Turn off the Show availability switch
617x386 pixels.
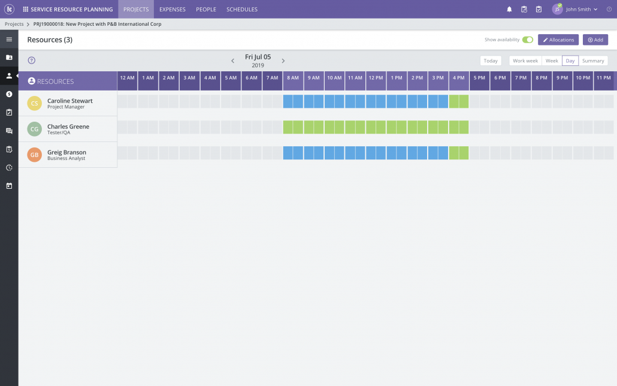(x=528, y=40)
